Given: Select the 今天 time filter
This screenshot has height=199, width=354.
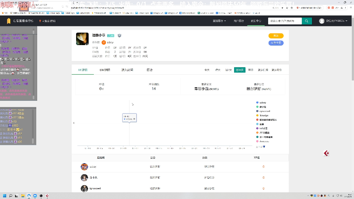Looking at the screenshot, I should tap(207, 70).
